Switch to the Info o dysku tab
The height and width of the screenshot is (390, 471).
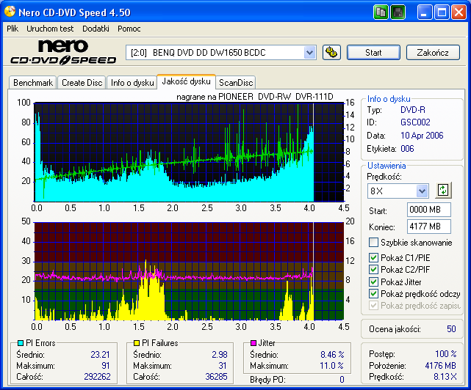click(x=132, y=83)
